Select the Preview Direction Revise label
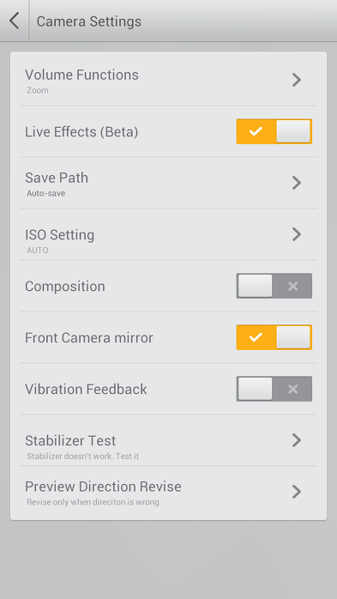Viewport: 337px width, 599px height. [x=103, y=487]
